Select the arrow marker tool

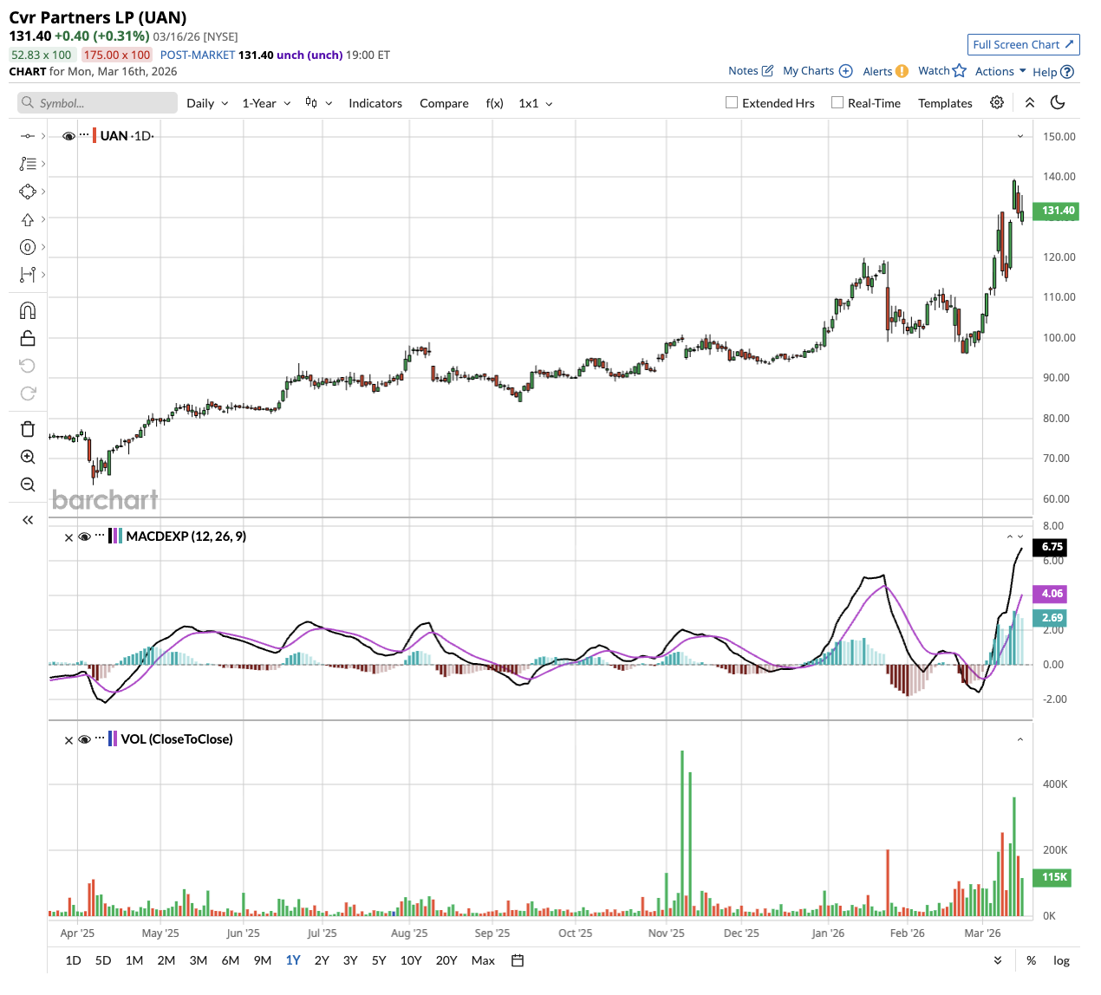click(x=28, y=219)
